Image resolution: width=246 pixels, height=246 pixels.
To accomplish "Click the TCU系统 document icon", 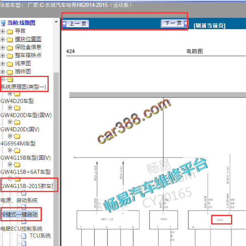I will [x=24, y=235].
